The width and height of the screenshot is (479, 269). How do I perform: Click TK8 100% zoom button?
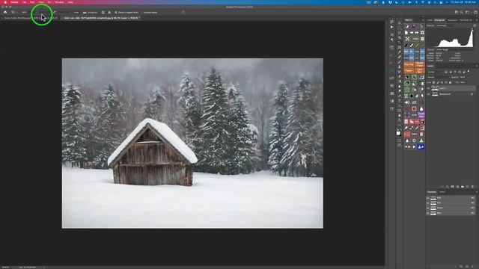click(x=415, y=39)
